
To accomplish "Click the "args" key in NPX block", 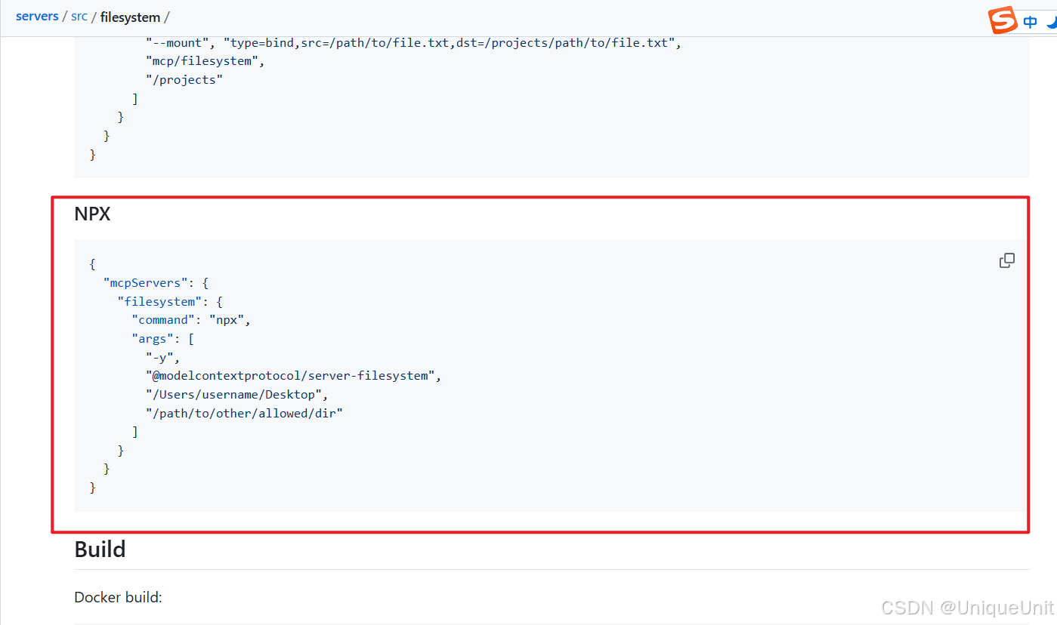I will pos(153,339).
